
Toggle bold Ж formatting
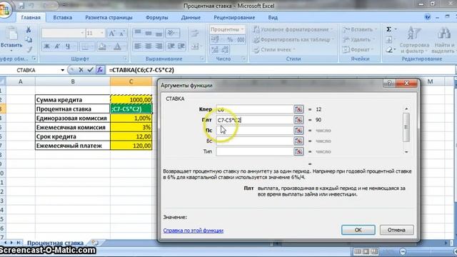pyautogui.click(x=46, y=46)
